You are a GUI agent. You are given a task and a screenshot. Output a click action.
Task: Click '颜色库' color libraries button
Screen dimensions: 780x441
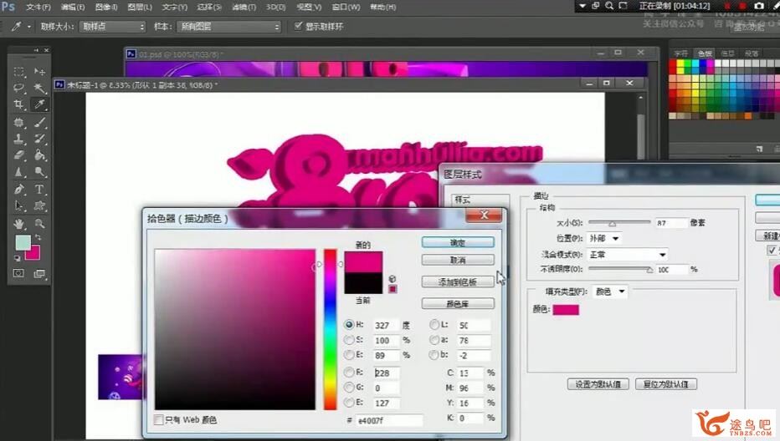(458, 303)
